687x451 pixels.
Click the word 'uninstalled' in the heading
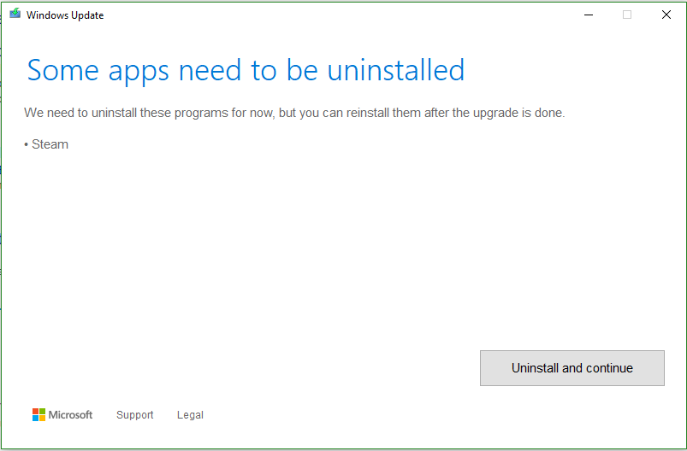coord(394,70)
